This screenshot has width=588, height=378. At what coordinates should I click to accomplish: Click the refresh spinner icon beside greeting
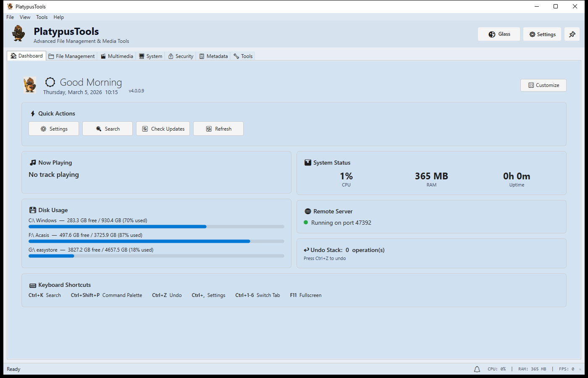pyautogui.click(x=50, y=82)
